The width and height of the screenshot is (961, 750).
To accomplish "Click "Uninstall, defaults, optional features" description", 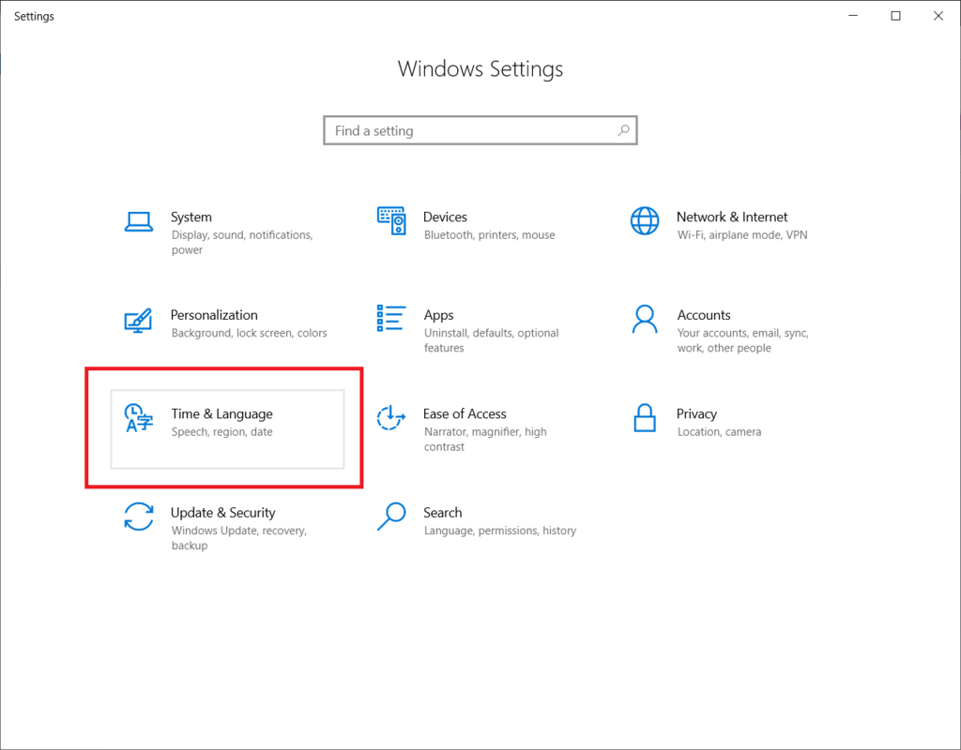I will point(492,340).
